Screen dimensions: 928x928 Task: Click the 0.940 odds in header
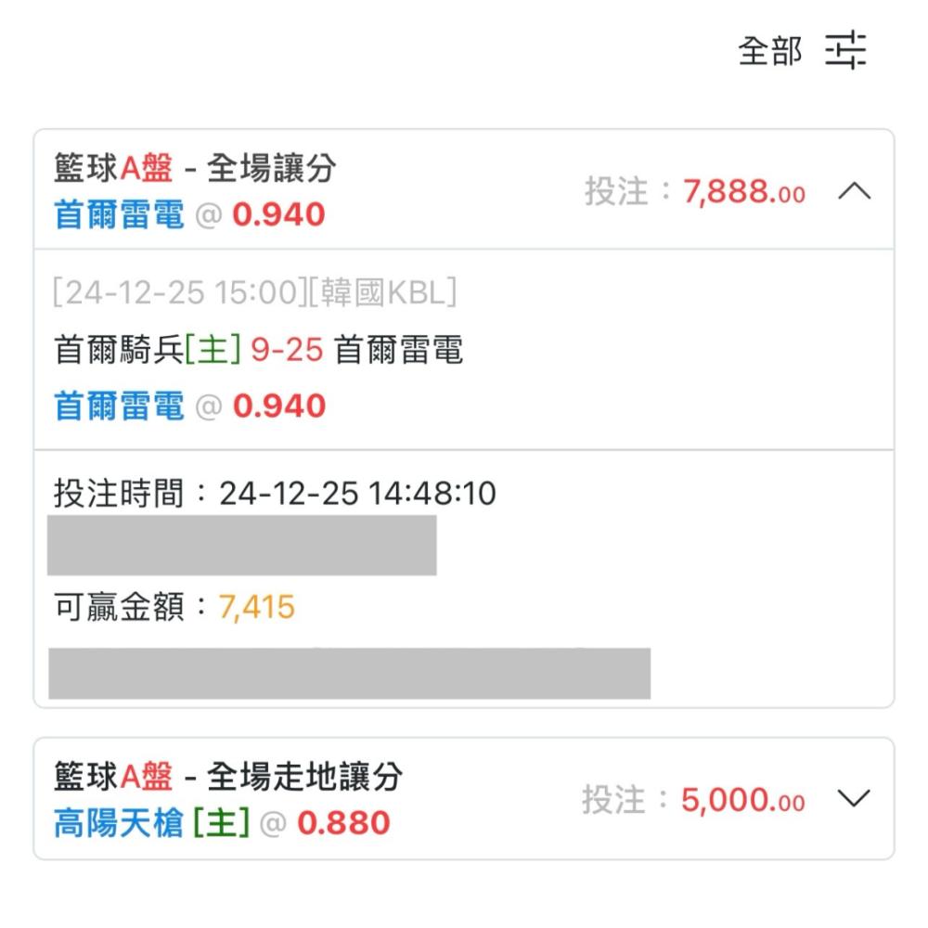coord(278,214)
